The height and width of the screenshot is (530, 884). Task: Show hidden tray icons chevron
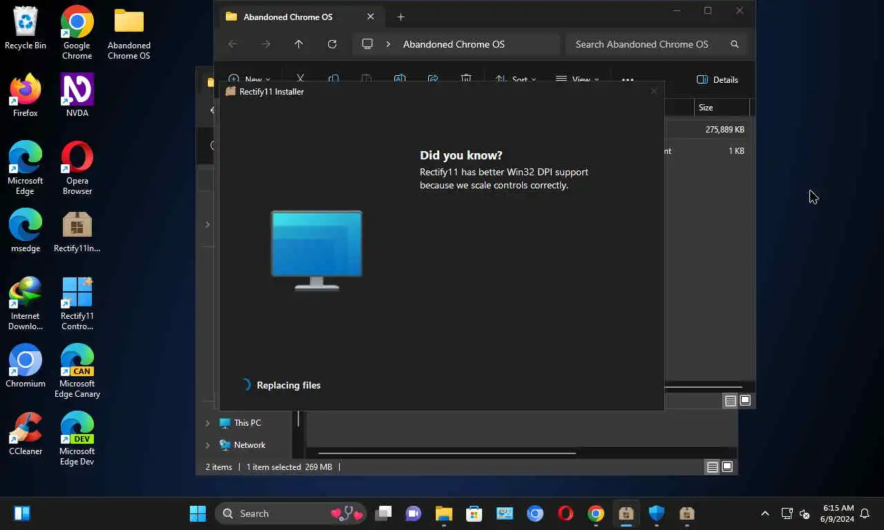pos(765,513)
